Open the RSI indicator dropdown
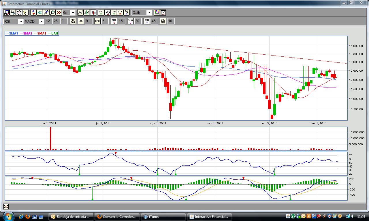369x221 pixels. coord(13,21)
